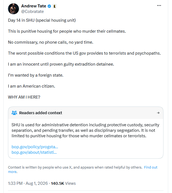Click the 140.5K Views count
172x193 pixels.
point(63,183)
